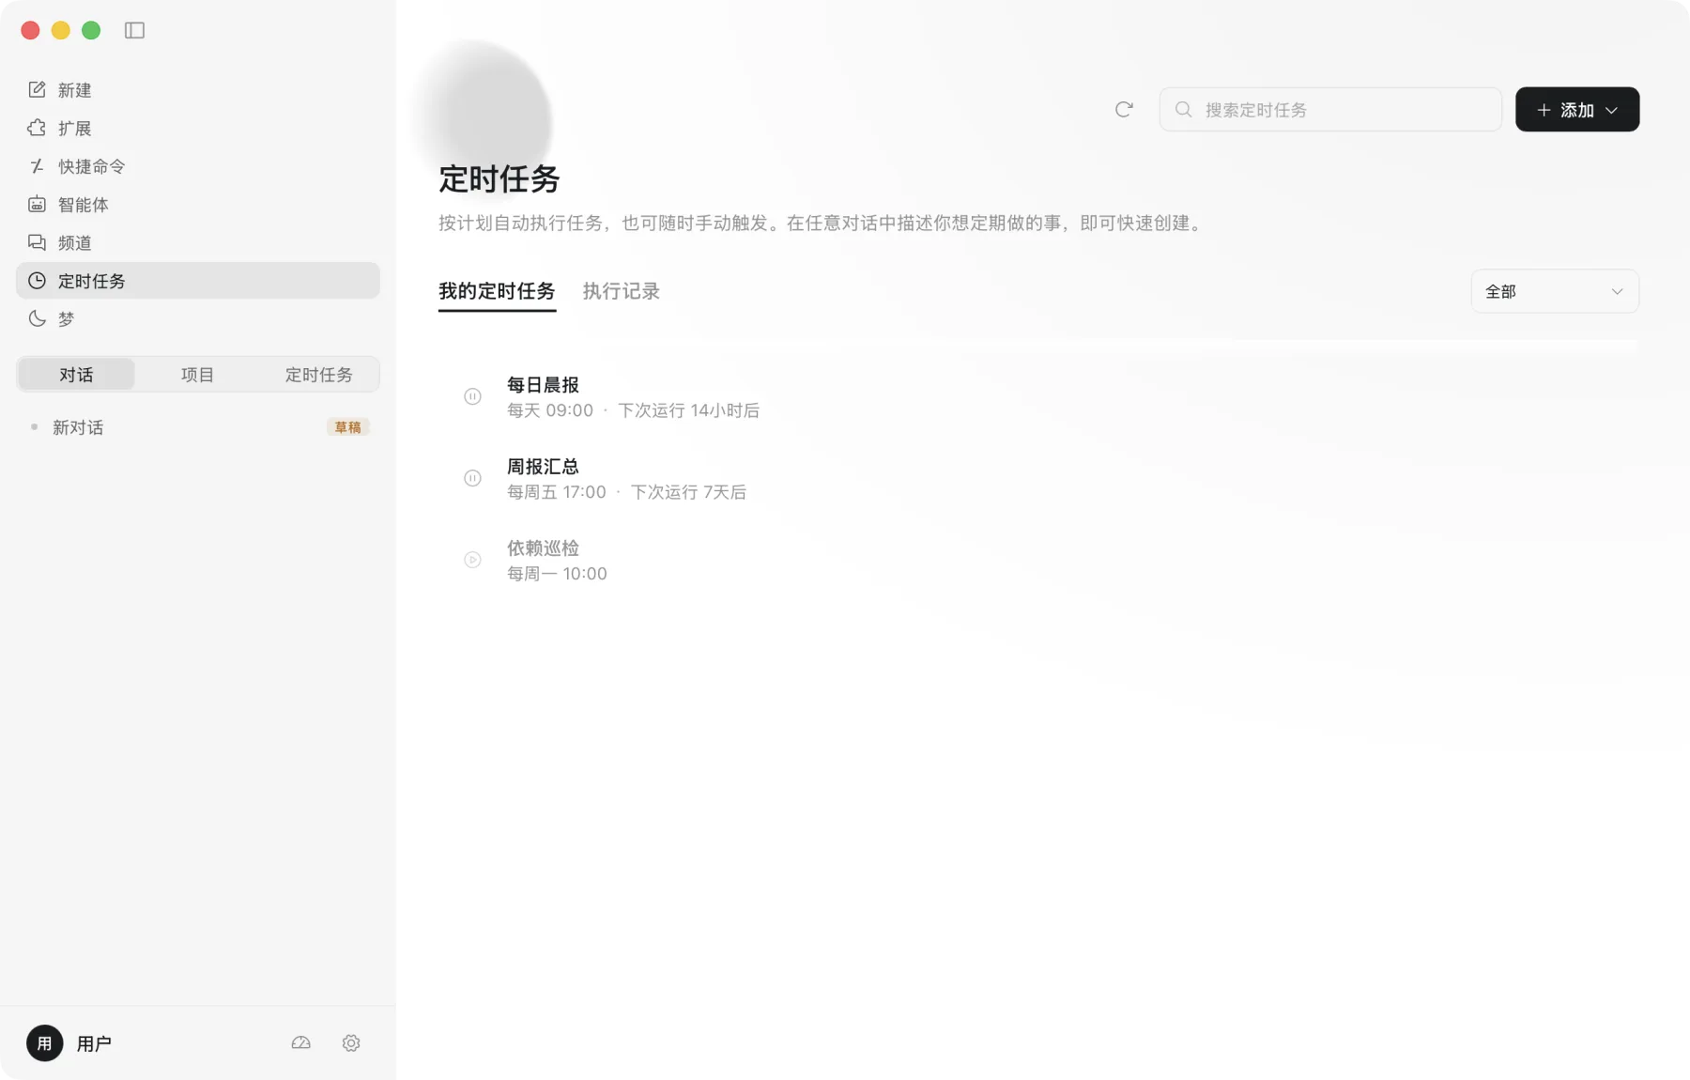Open the 全部 filter dropdown
The image size is (1690, 1080).
coord(1555,292)
